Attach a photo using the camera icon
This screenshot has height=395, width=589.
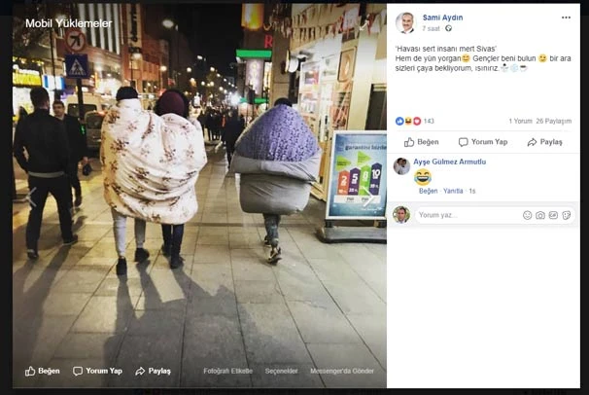click(x=540, y=215)
